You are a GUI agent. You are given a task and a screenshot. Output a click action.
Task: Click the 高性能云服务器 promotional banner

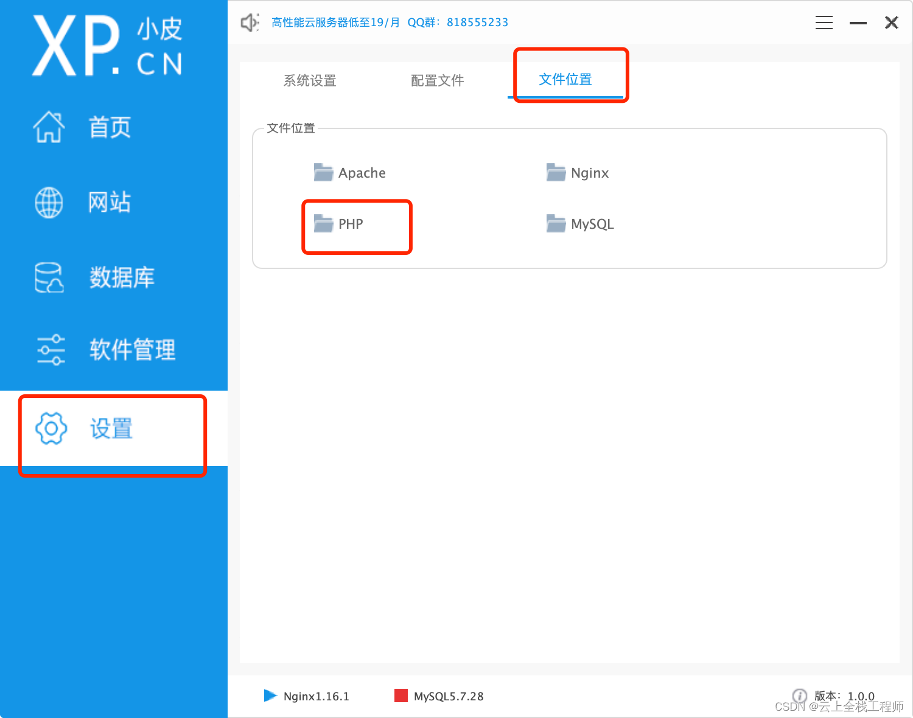click(x=335, y=22)
